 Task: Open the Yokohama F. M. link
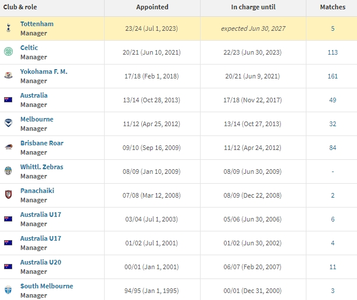(x=44, y=72)
